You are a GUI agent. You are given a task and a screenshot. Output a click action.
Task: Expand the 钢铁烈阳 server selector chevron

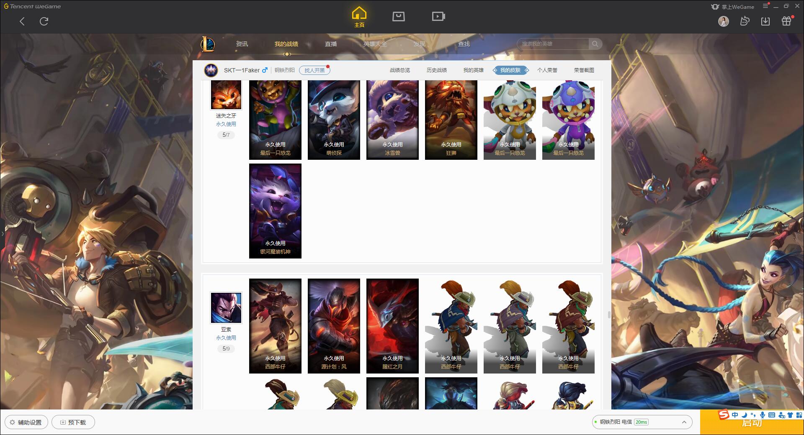(x=684, y=422)
